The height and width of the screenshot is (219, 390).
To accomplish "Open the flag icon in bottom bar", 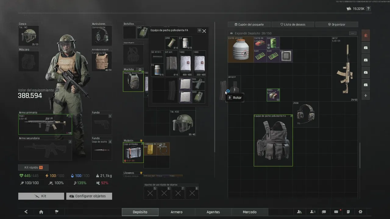I will [56, 212].
